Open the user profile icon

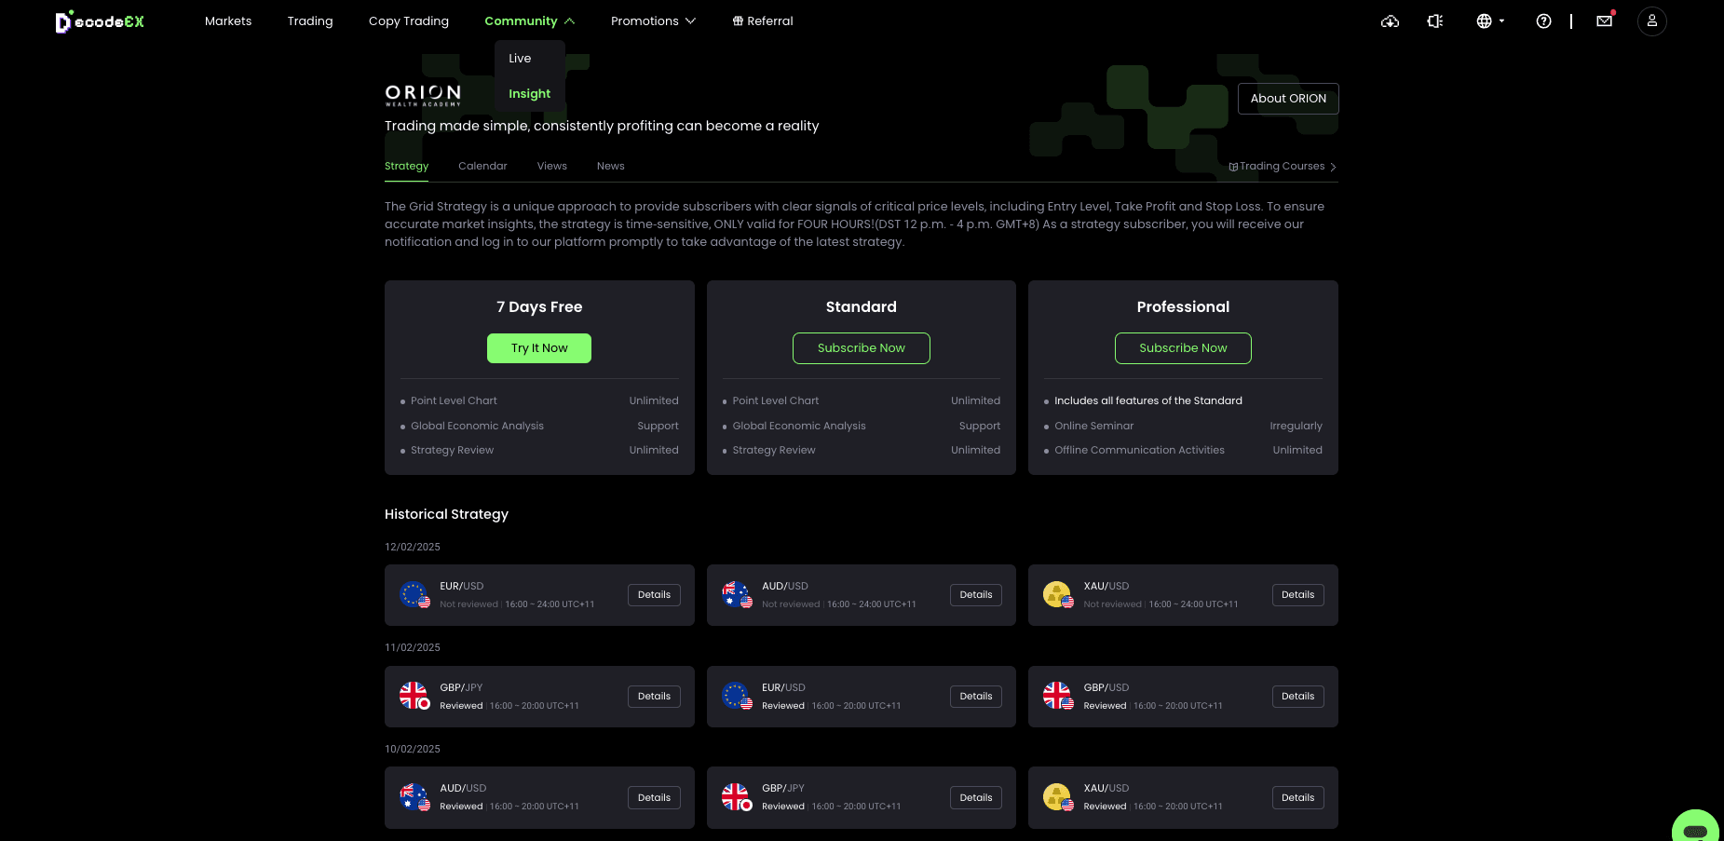(1652, 21)
